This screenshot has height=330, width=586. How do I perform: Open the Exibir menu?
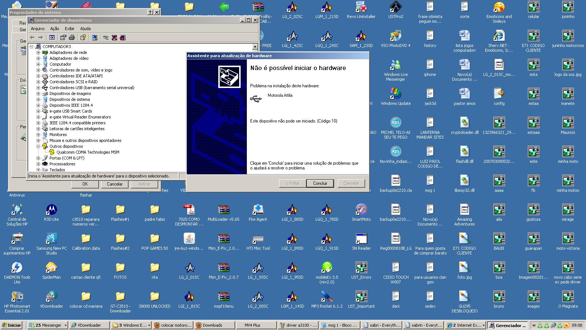click(70, 29)
